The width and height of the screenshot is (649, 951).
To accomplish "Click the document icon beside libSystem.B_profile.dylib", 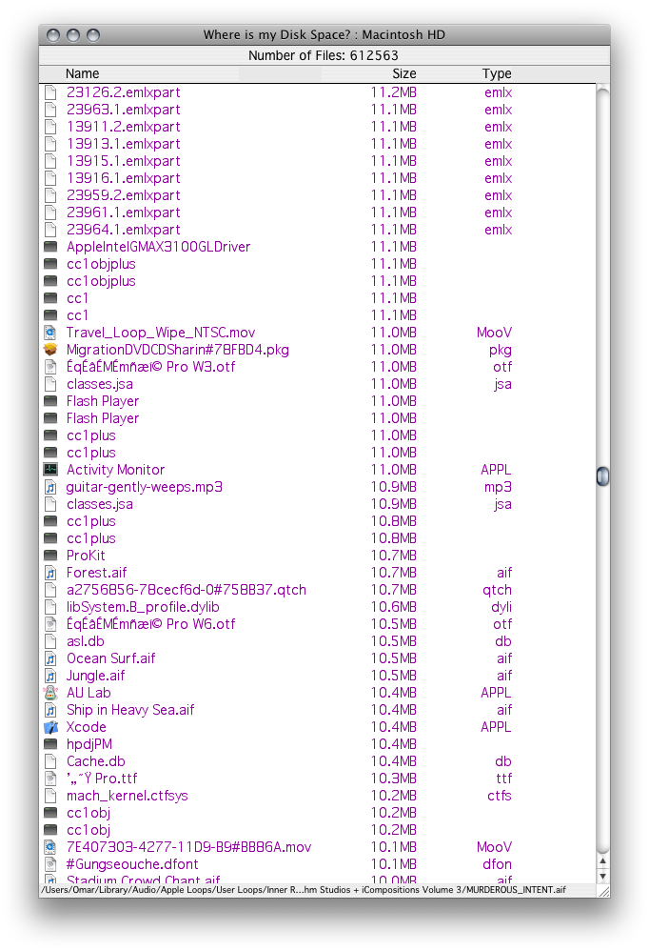I will 50,607.
